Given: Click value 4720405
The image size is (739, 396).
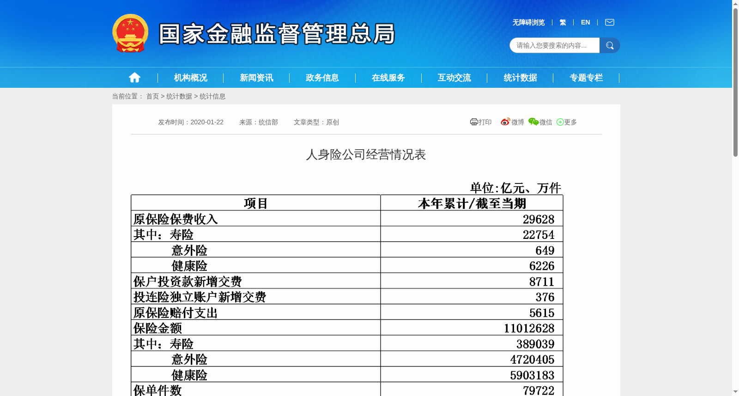Looking at the screenshot, I should [x=532, y=359].
